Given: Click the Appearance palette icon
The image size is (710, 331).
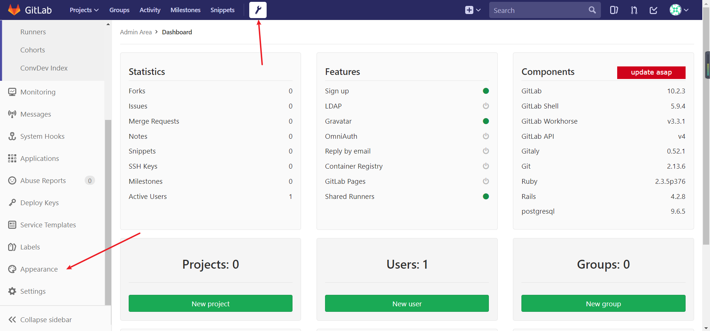Looking at the screenshot, I should coord(12,269).
